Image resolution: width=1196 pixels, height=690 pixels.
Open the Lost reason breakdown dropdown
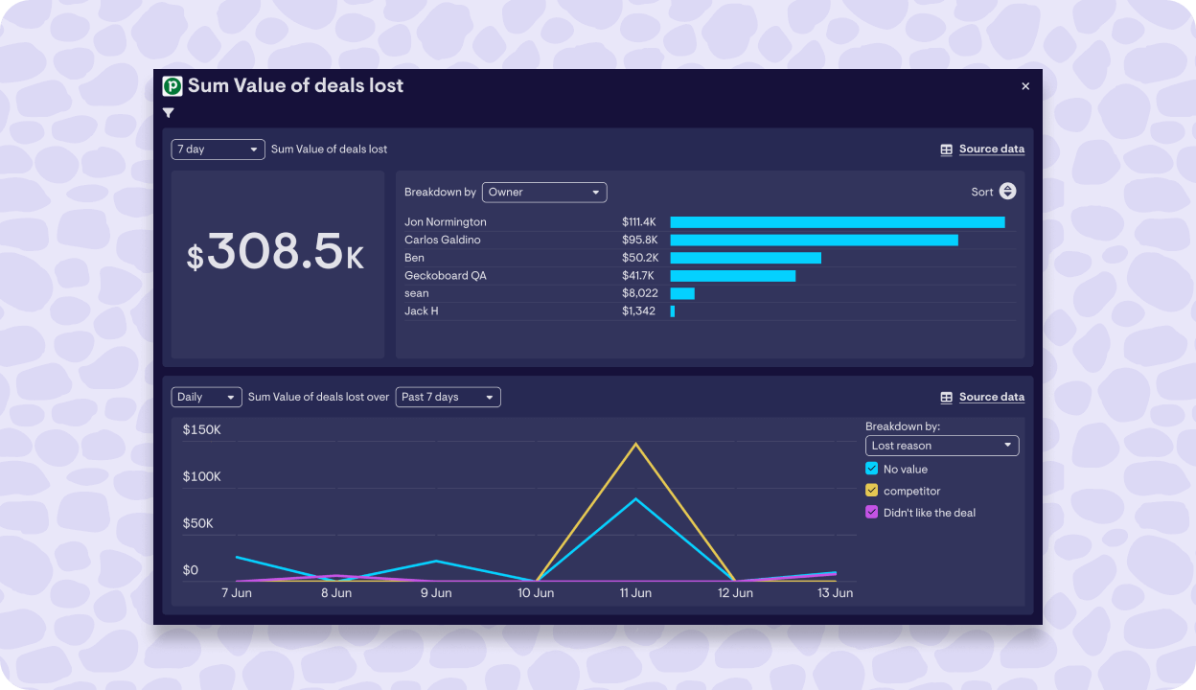tap(942, 446)
